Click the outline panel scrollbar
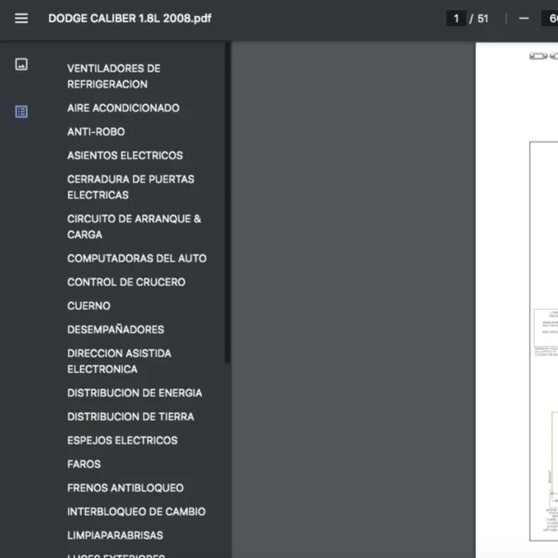The image size is (558, 558). point(228,203)
